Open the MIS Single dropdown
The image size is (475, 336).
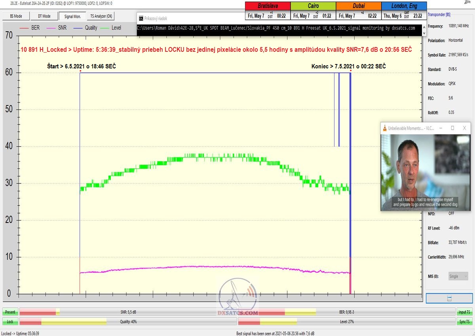[x=458, y=276]
